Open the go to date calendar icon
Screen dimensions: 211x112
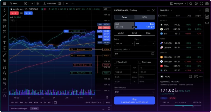pyautogui.click(x=55, y=102)
